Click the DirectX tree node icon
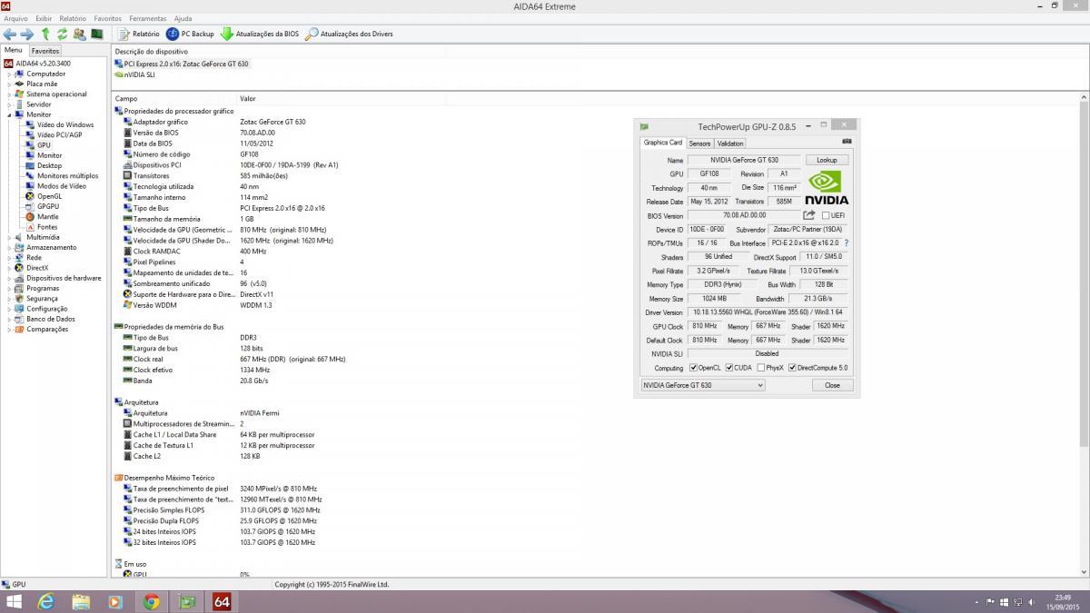Screen dimensions: 1090x613 click(x=20, y=268)
